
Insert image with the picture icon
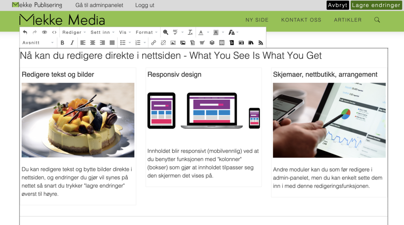point(173,43)
